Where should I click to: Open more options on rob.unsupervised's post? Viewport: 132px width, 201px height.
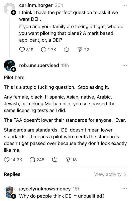pos(124,65)
